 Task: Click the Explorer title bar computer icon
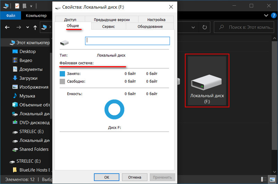pos(6,6)
